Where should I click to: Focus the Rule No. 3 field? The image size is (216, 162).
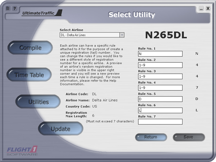pos(160,77)
